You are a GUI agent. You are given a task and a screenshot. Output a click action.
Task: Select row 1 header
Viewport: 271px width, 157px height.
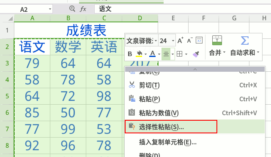[x=7, y=30]
